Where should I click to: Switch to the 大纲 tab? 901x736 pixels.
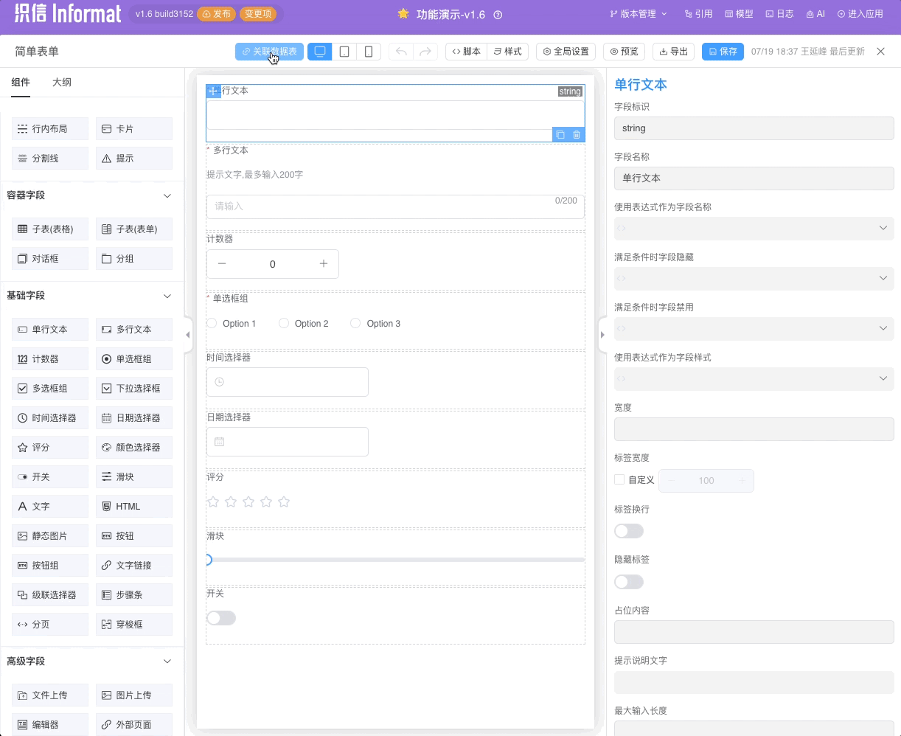[x=62, y=82]
